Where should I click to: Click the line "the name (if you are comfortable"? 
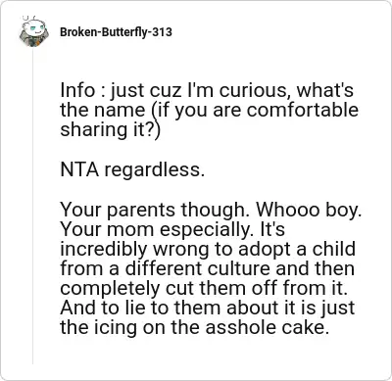pos(209,111)
